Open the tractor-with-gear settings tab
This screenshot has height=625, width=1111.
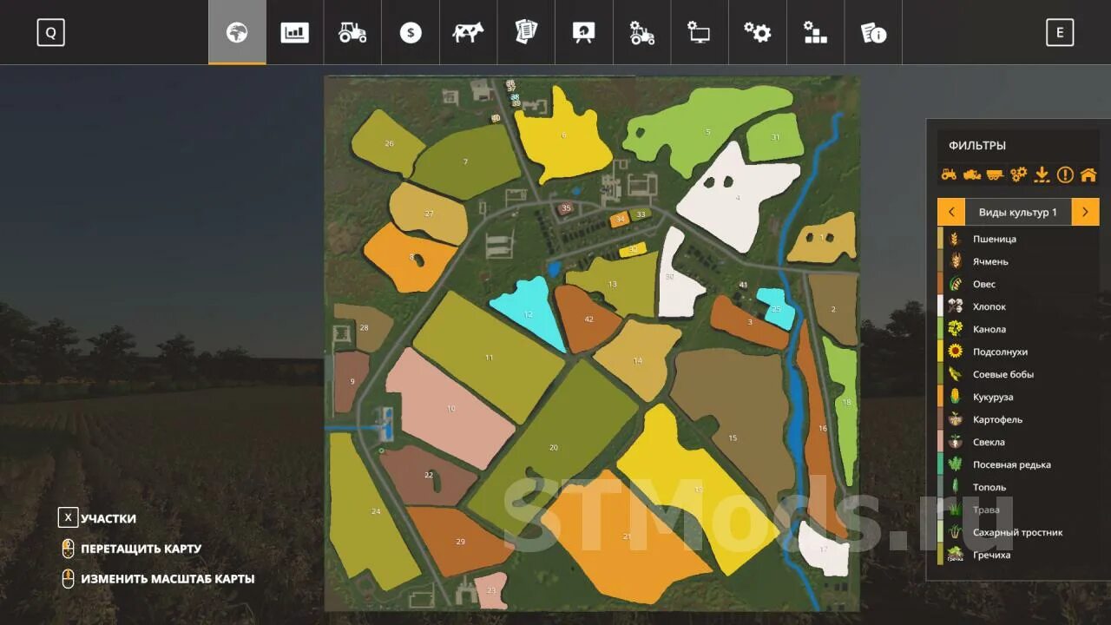pos(642,33)
